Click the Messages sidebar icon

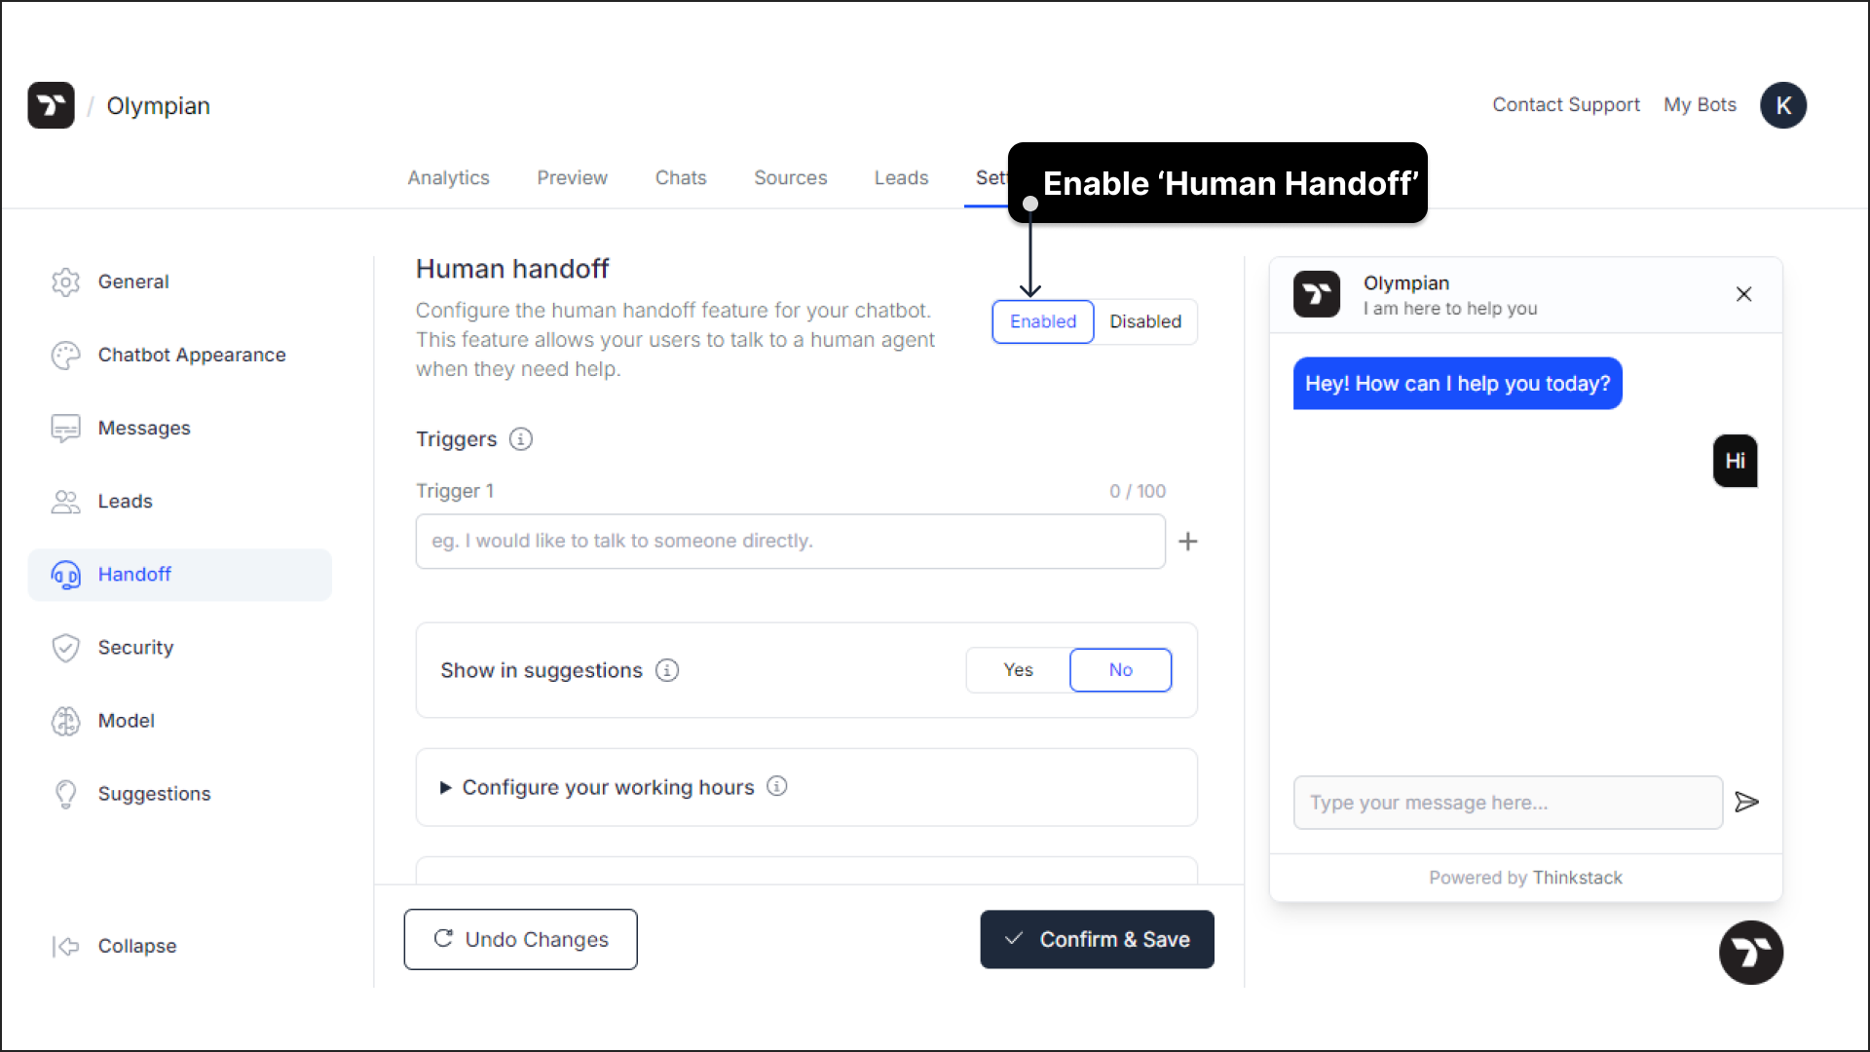coord(65,428)
